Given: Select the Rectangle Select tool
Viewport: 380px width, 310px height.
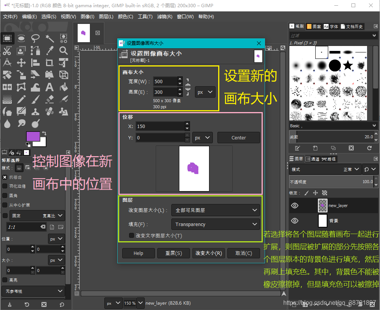Looking at the screenshot, I should pos(7,38).
